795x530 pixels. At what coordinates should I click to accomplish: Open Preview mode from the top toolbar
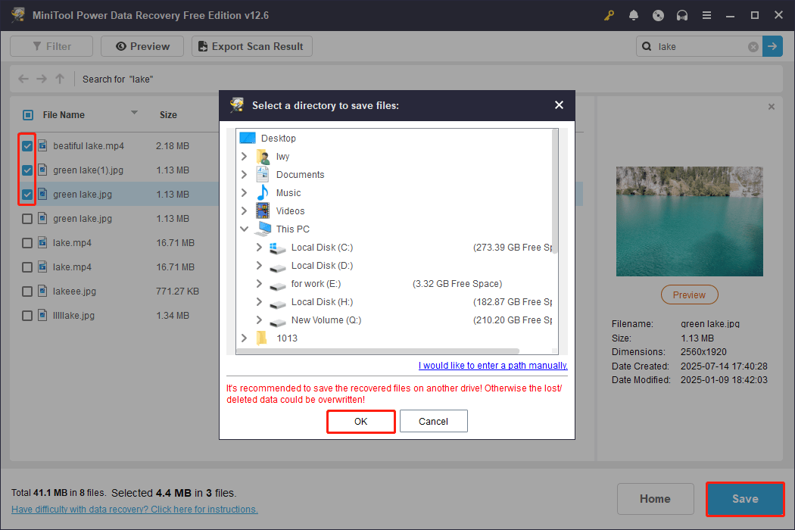pyautogui.click(x=142, y=46)
